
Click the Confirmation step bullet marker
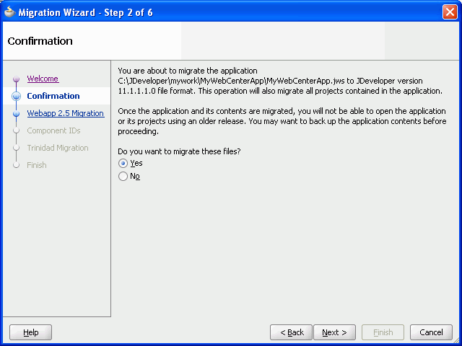pyautogui.click(x=16, y=96)
